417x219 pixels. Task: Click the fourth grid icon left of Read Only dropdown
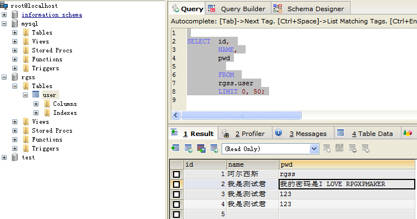tap(214, 148)
